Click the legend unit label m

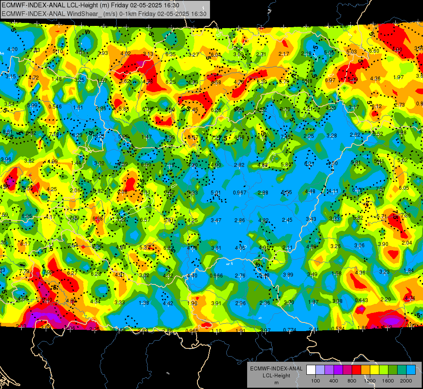point(276,383)
